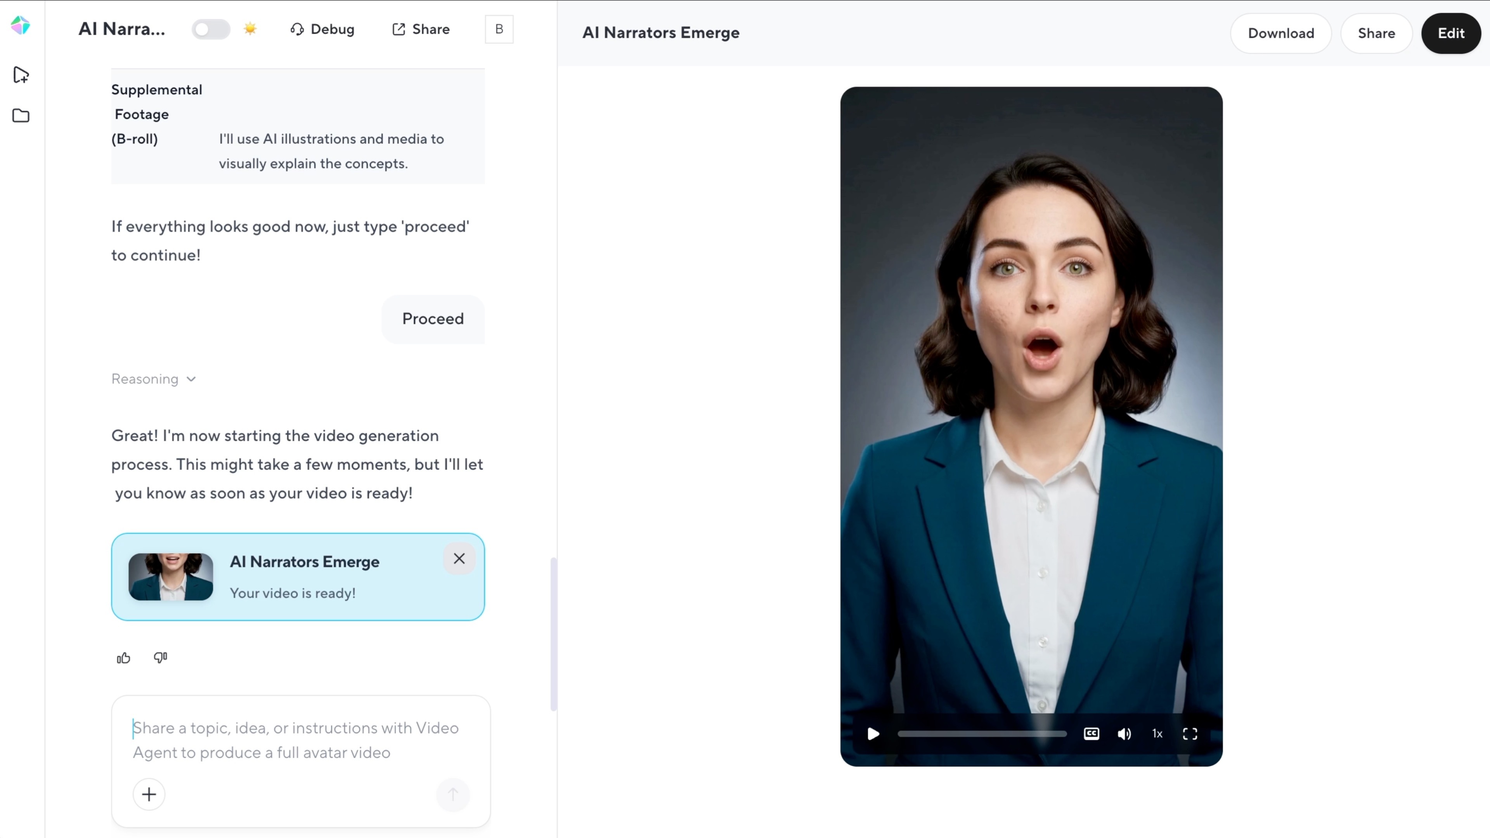Toggle the theme switch in header
This screenshot has width=1490, height=838.
click(x=211, y=29)
